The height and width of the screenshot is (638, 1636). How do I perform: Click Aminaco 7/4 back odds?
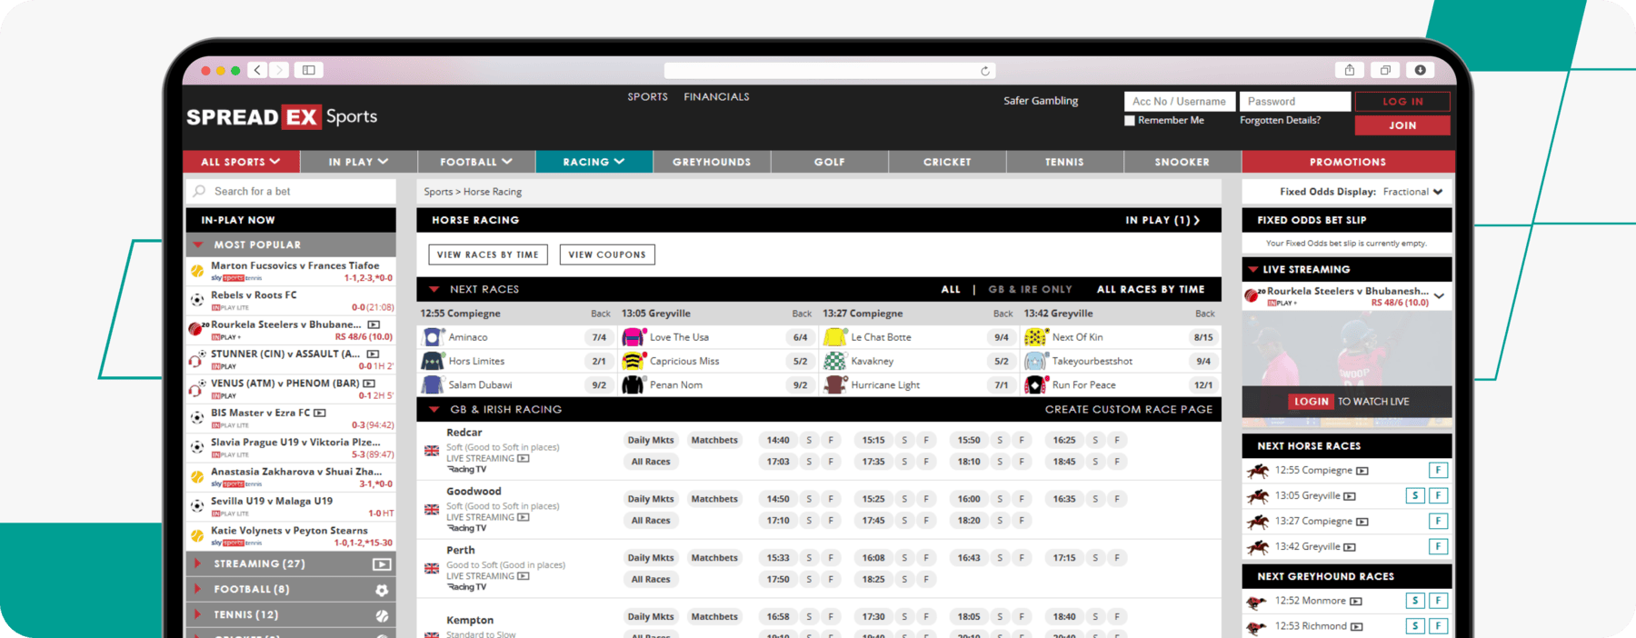point(599,337)
